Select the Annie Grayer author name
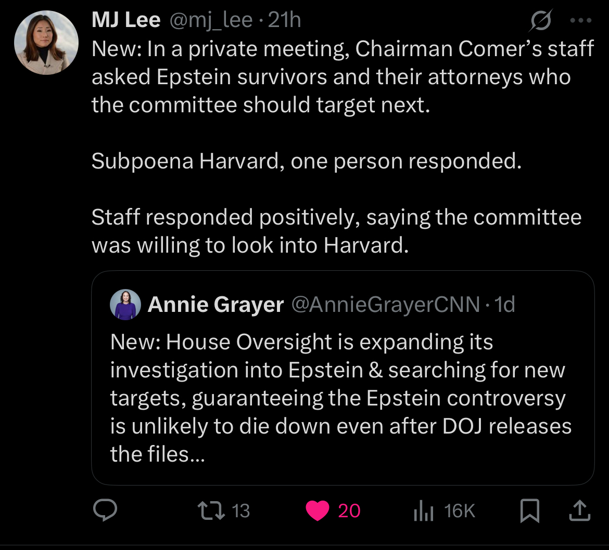This screenshot has width=609, height=550. tap(216, 305)
